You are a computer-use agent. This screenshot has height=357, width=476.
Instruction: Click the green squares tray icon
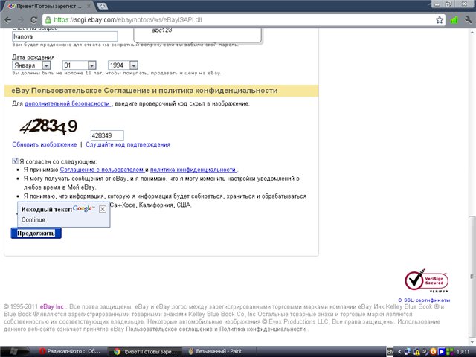coord(449,352)
